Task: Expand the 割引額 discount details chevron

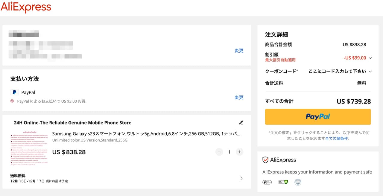Action: pos(370,58)
